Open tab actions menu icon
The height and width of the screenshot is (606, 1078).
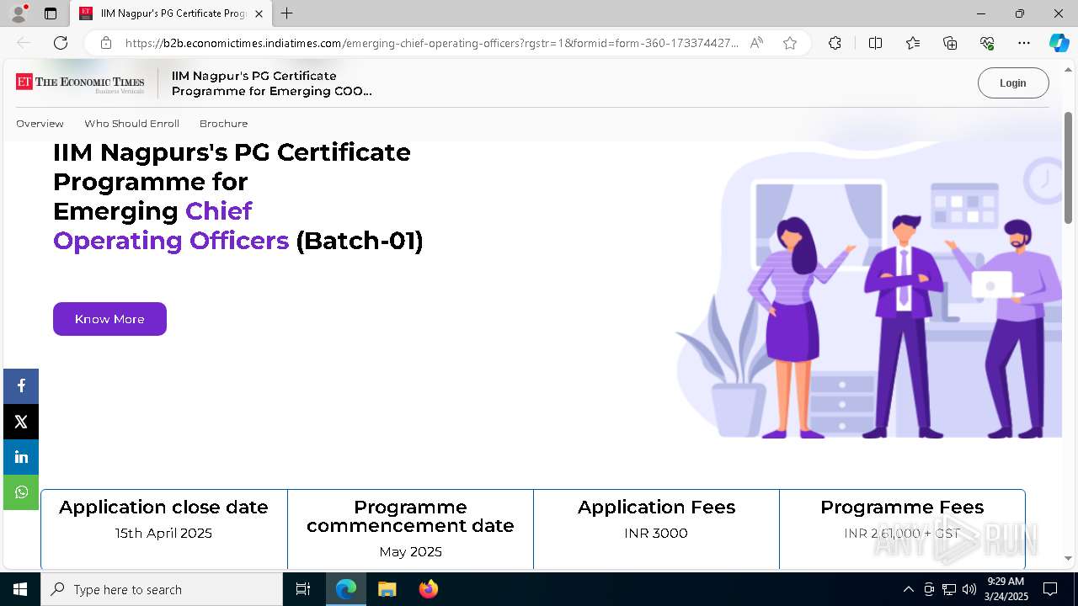click(x=51, y=13)
